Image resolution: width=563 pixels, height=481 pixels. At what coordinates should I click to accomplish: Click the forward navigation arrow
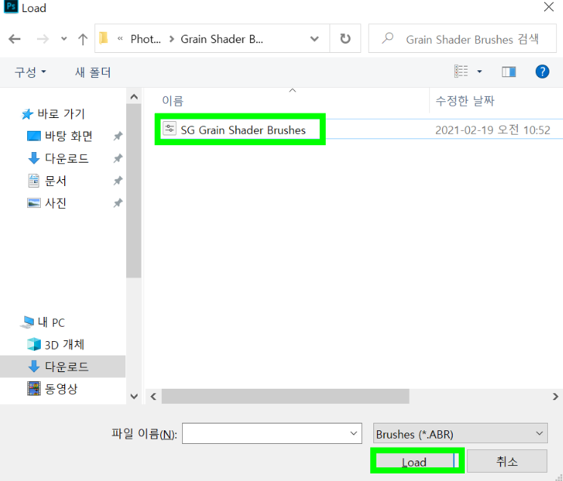click(43, 39)
